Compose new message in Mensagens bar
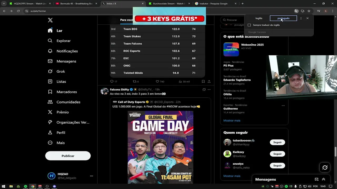The image size is (337, 189). click(317, 179)
